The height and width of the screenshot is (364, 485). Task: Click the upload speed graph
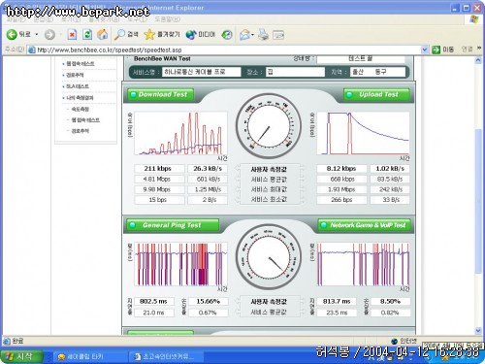(363, 133)
